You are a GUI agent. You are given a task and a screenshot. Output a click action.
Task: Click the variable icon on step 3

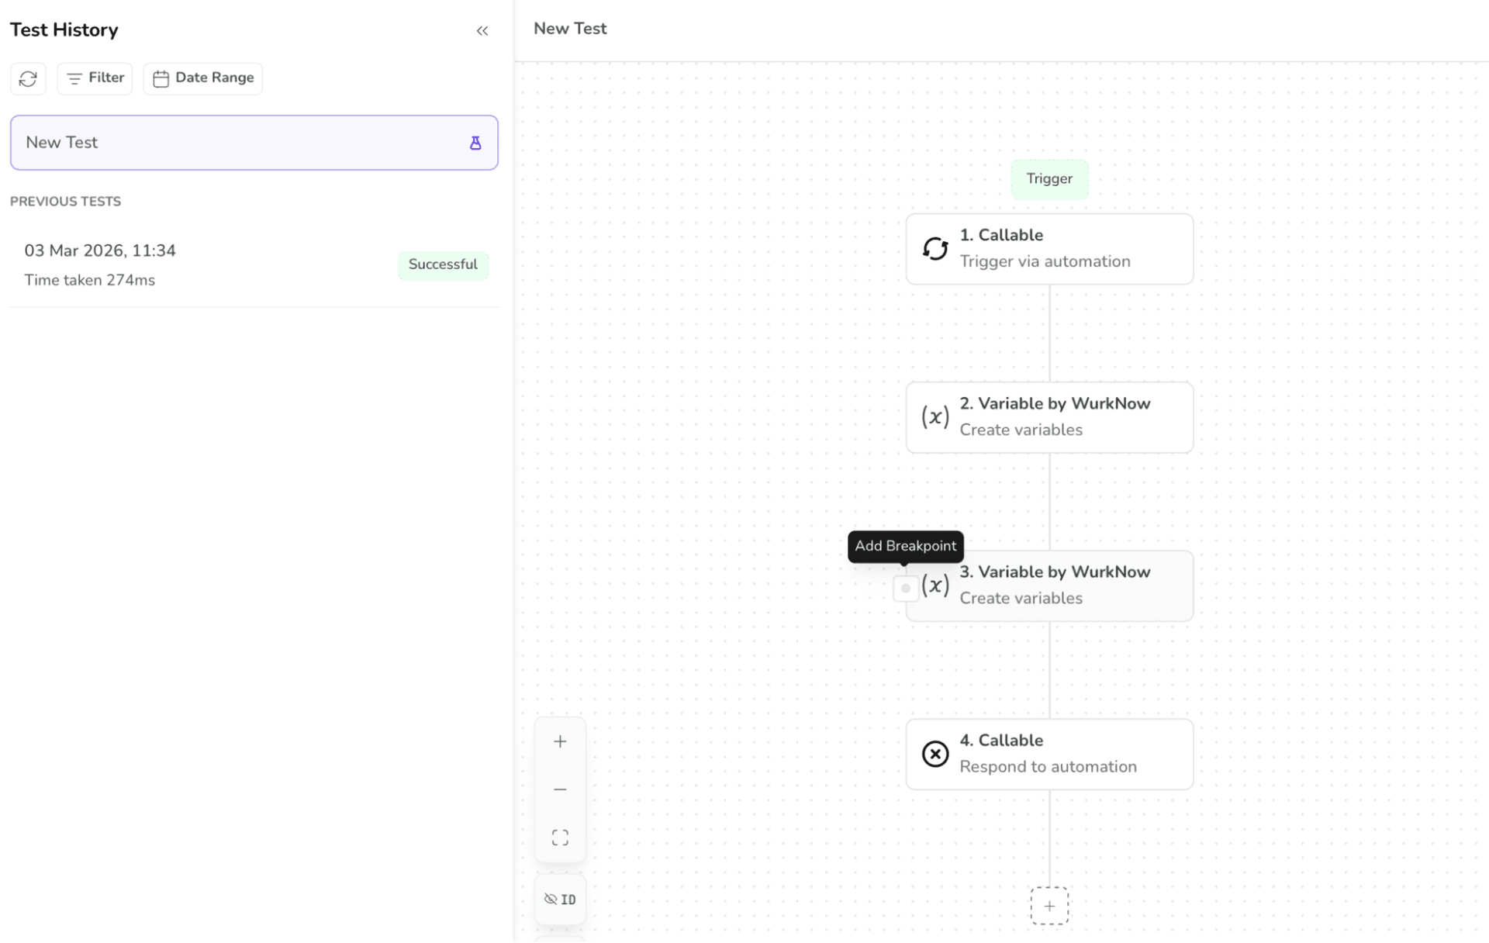pyautogui.click(x=936, y=585)
